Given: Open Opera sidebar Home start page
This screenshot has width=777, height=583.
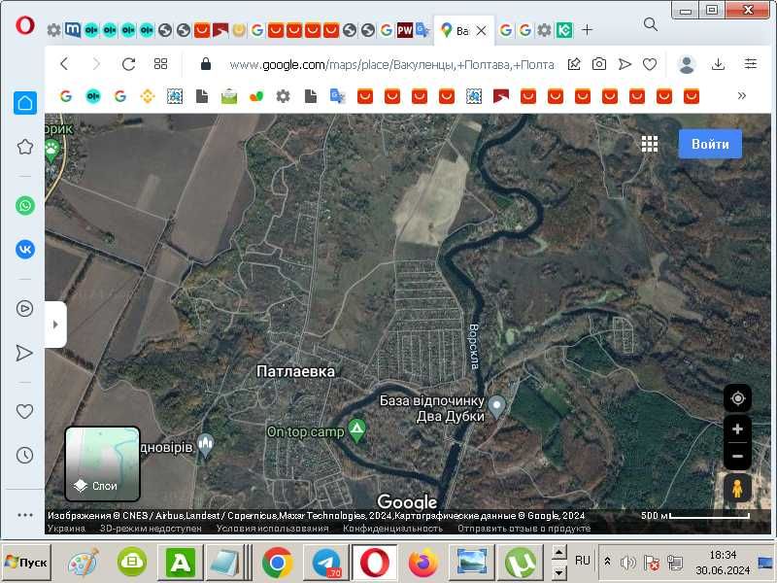Looking at the screenshot, I should 25,103.
